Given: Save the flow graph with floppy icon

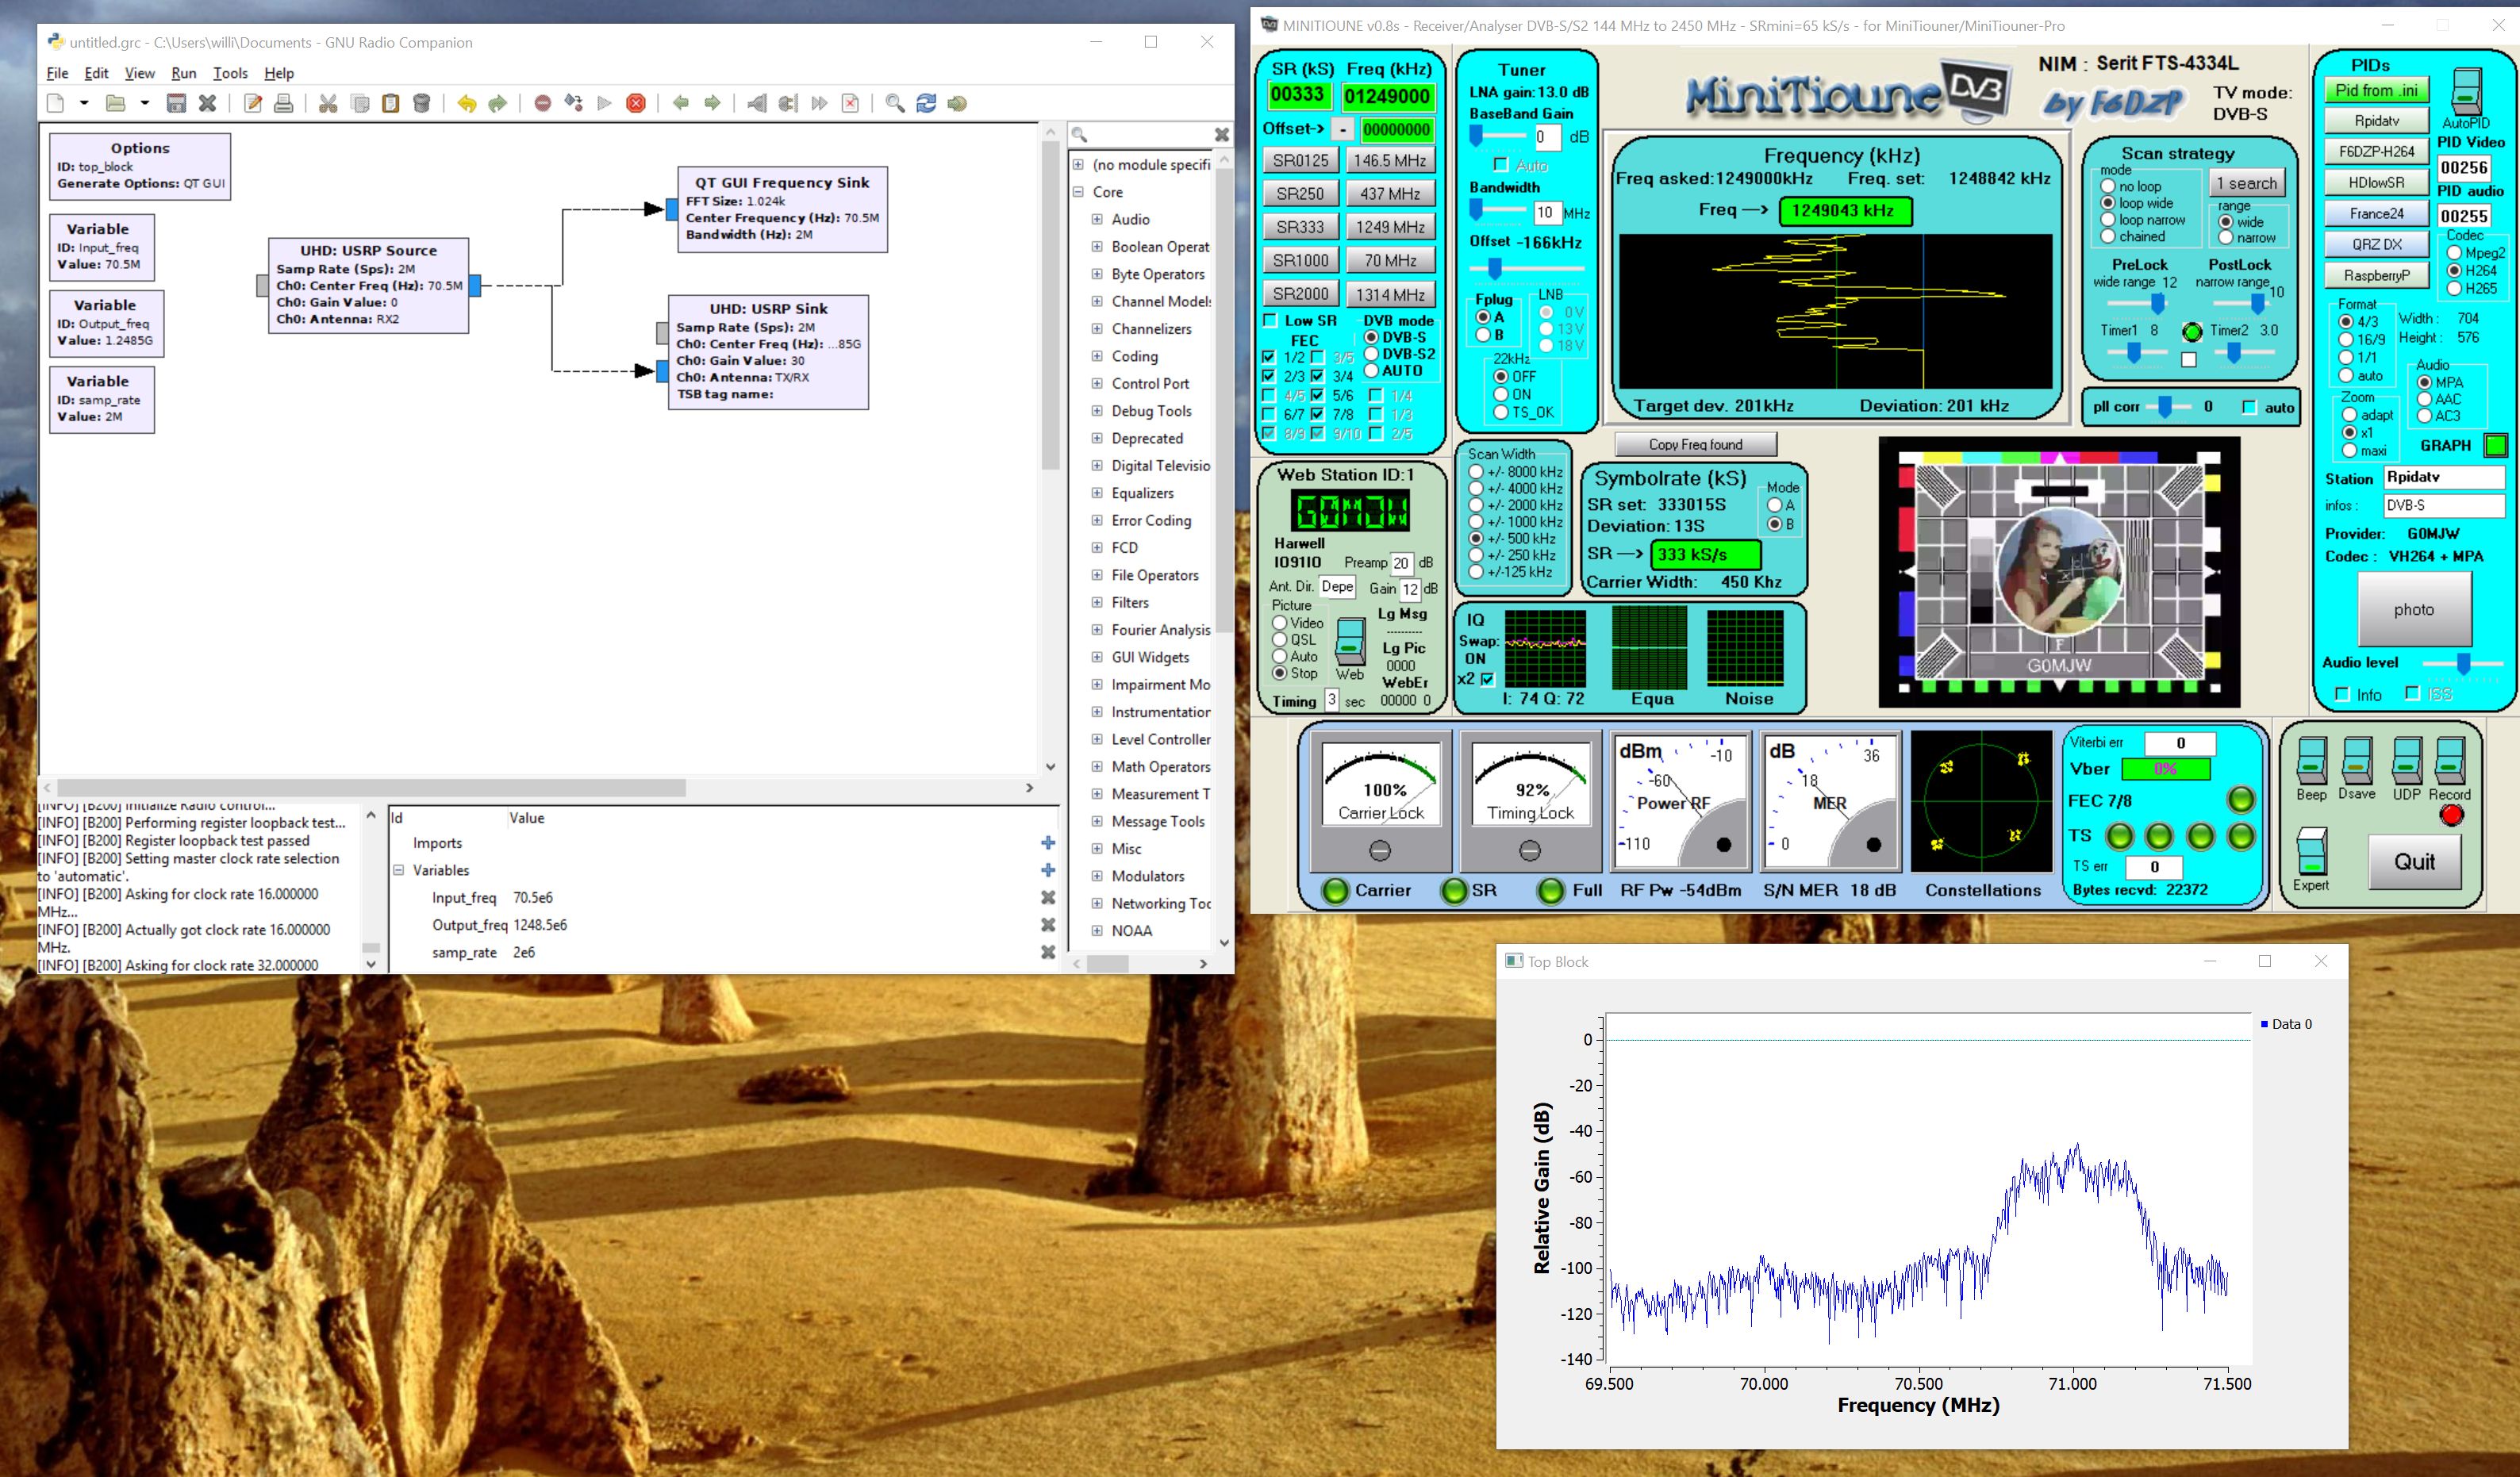Looking at the screenshot, I should pos(176,103).
